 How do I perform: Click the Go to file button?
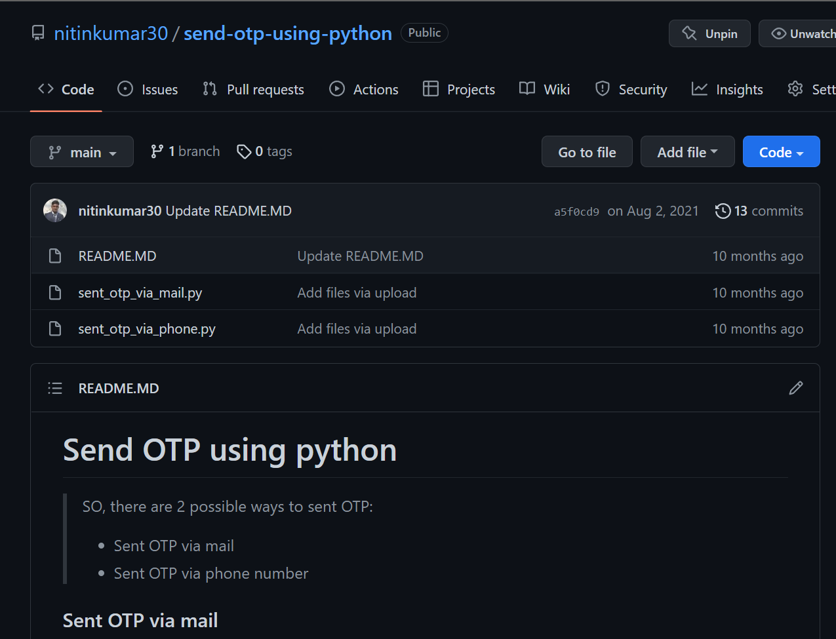pyautogui.click(x=587, y=152)
